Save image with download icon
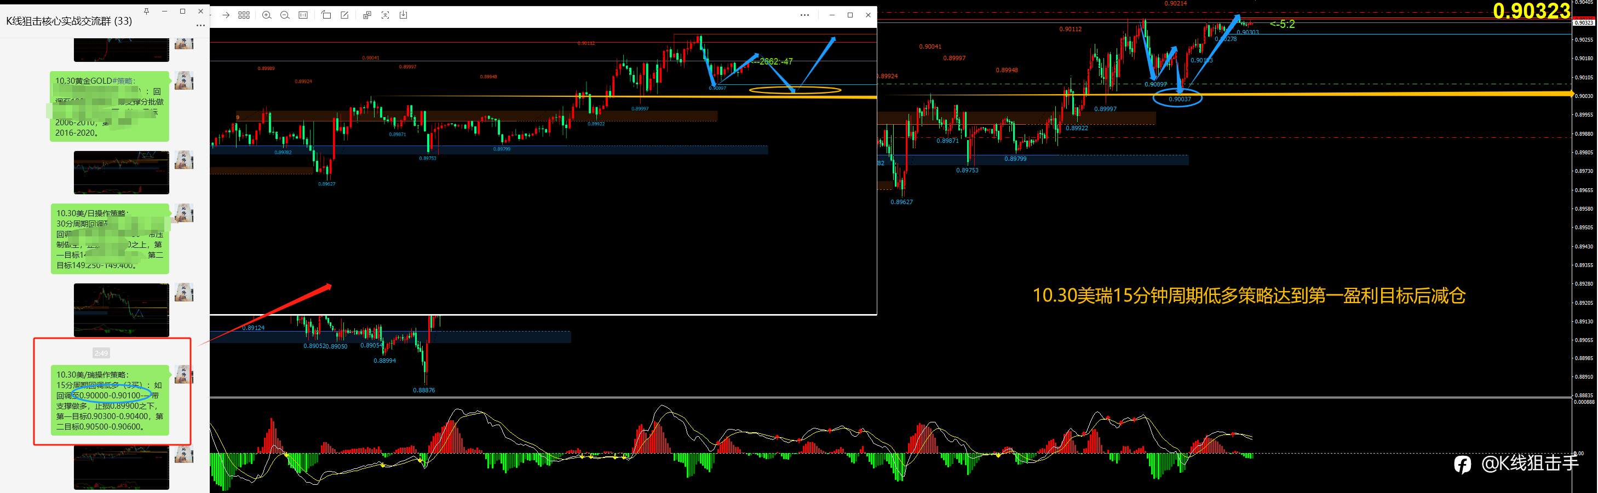The width and height of the screenshot is (1598, 493). point(403,15)
